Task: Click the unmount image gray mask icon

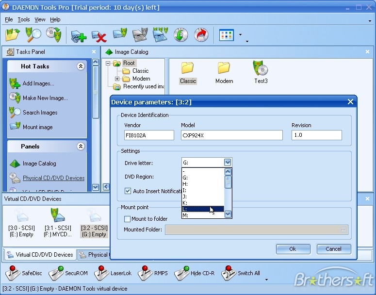Action: (x=140, y=35)
